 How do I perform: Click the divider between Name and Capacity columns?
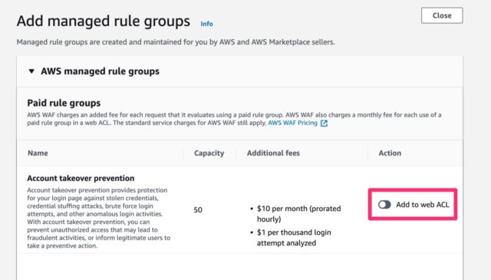tap(183, 153)
